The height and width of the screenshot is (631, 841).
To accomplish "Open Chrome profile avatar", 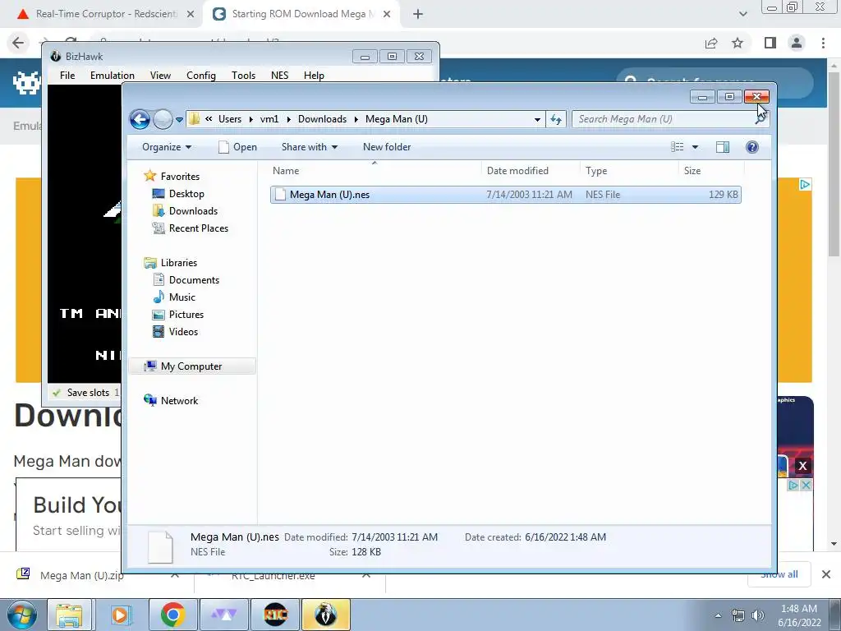I will pos(797,43).
